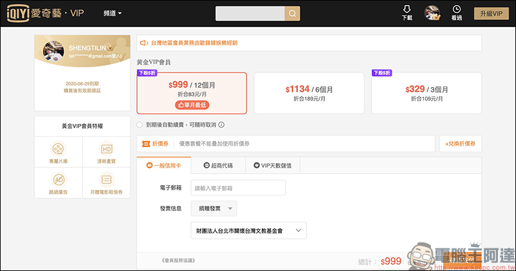Click the 折合189元/月 text
The width and height of the screenshot is (516, 271).
click(309, 99)
